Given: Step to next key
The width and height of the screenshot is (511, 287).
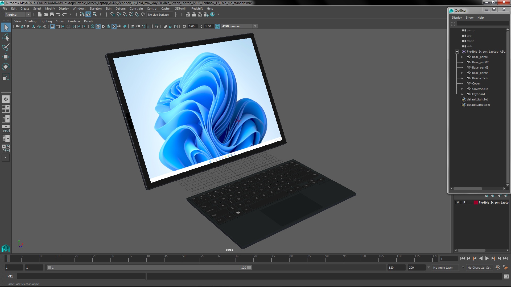Looking at the screenshot, I should [x=493, y=258].
